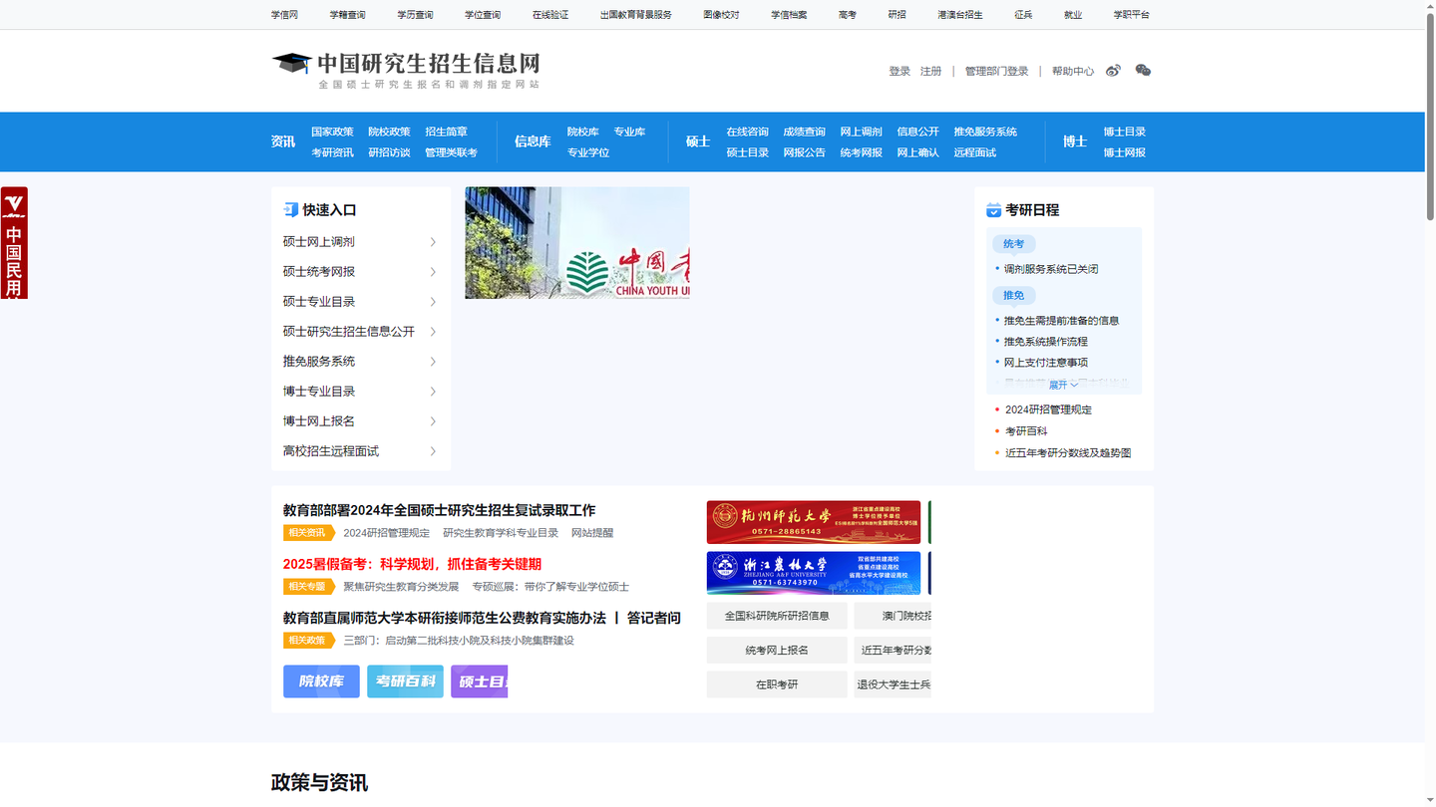Open the WeChat icon in header
1436x807 pixels.
1143,71
